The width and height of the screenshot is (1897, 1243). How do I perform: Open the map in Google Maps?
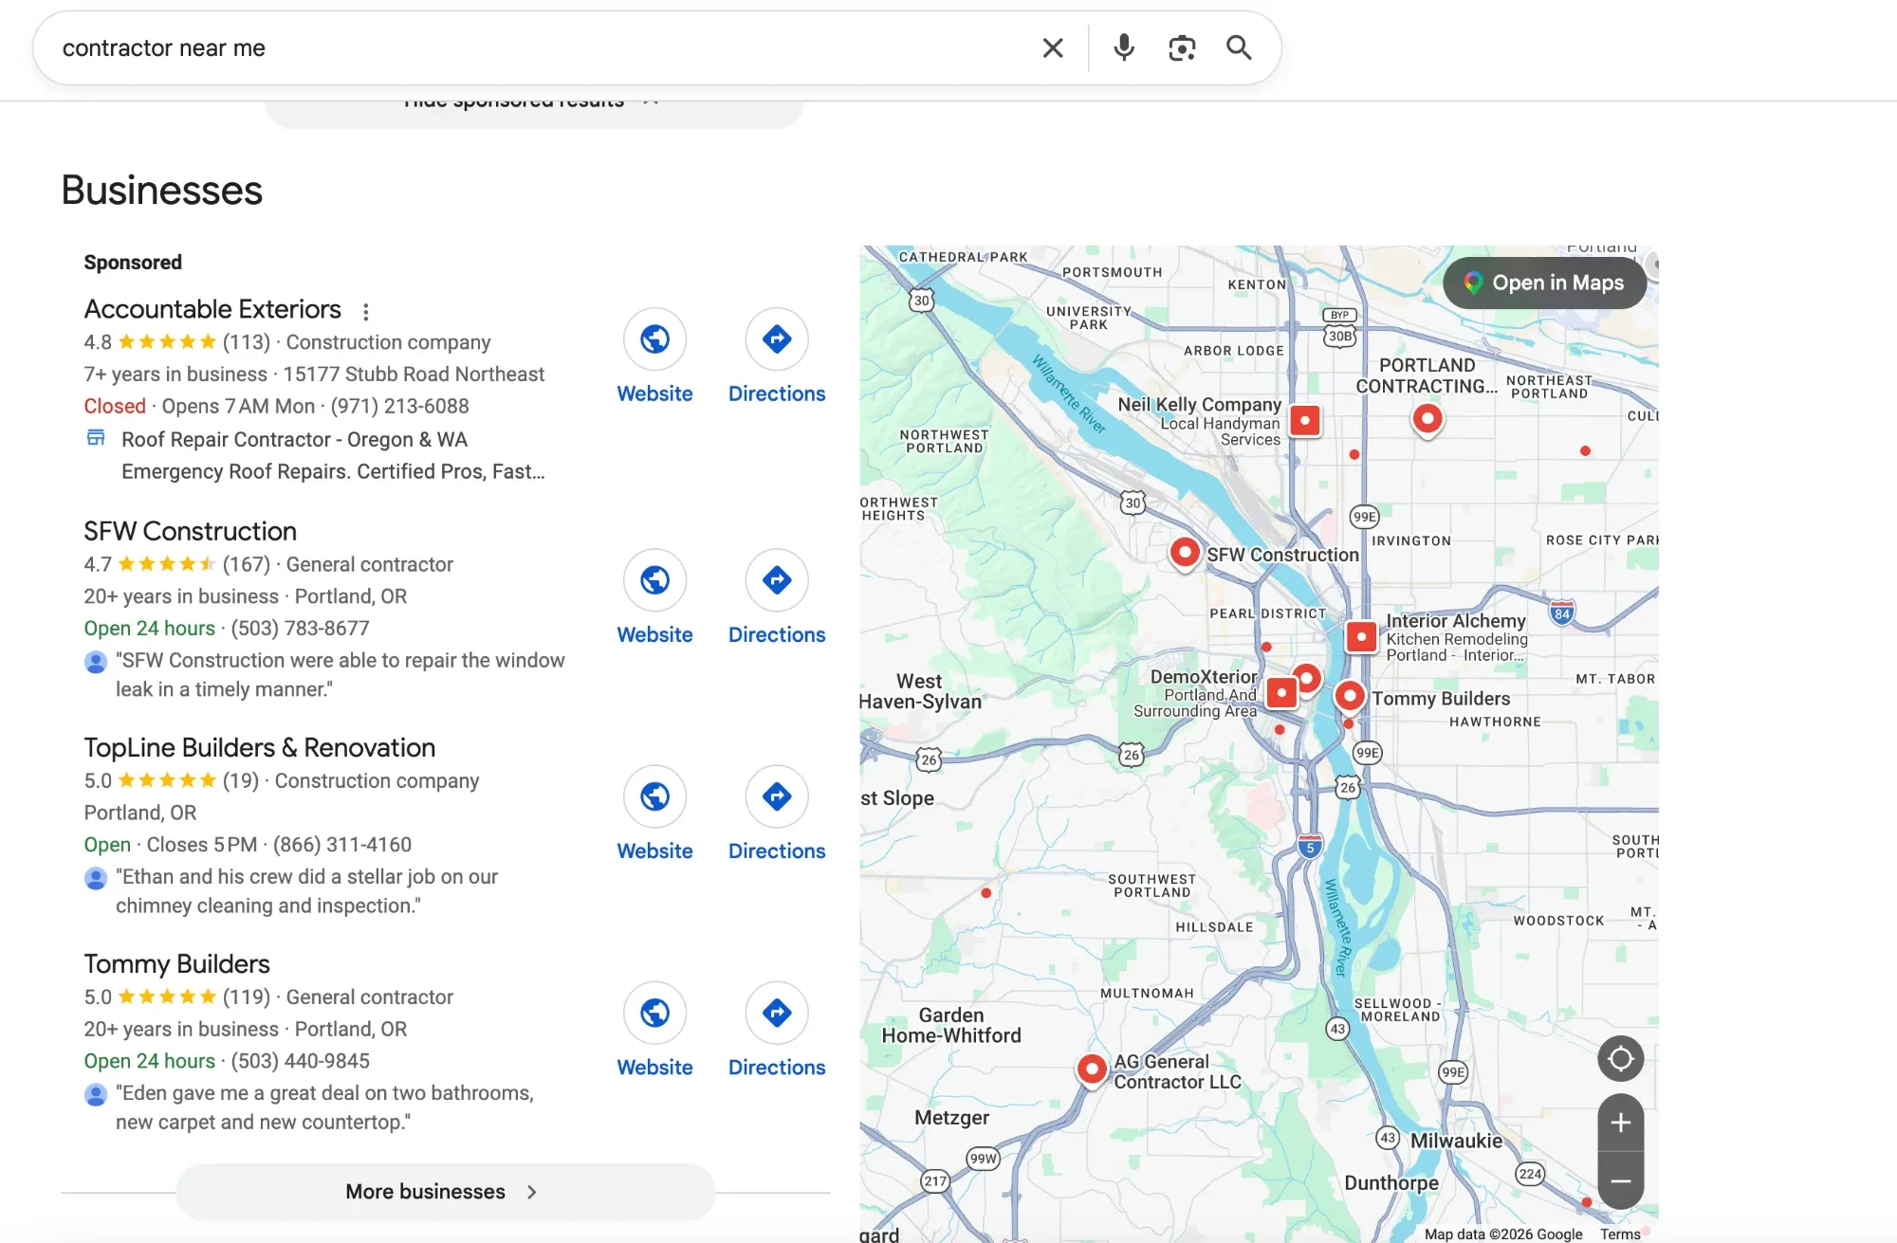(1544, 283)
